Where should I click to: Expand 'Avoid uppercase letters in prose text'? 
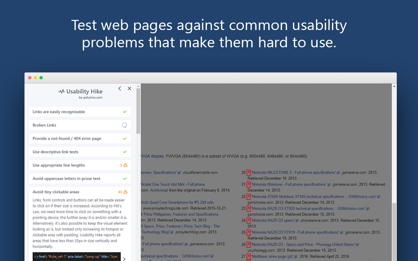click(80, 178)
